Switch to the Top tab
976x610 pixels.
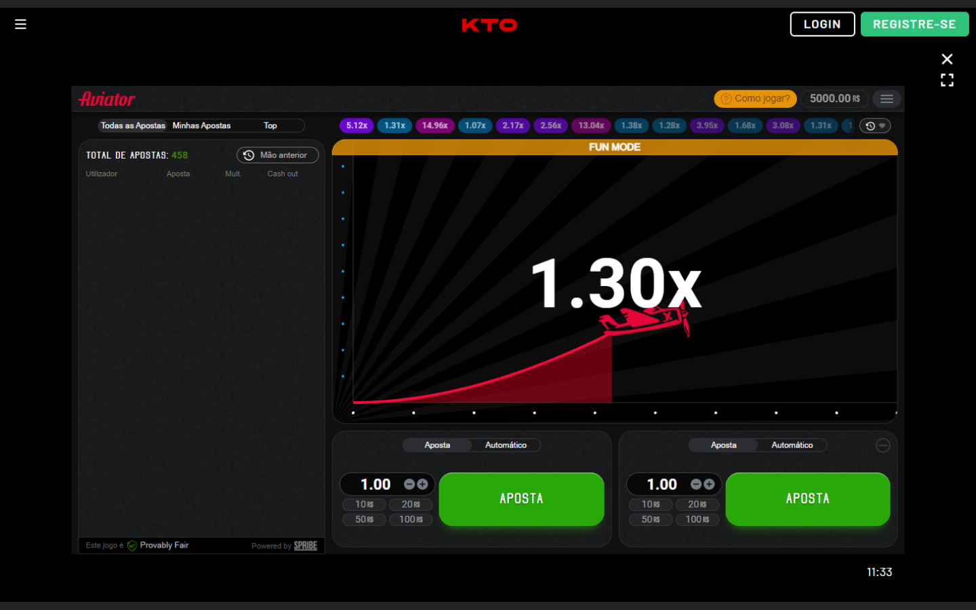click(270, 125)
